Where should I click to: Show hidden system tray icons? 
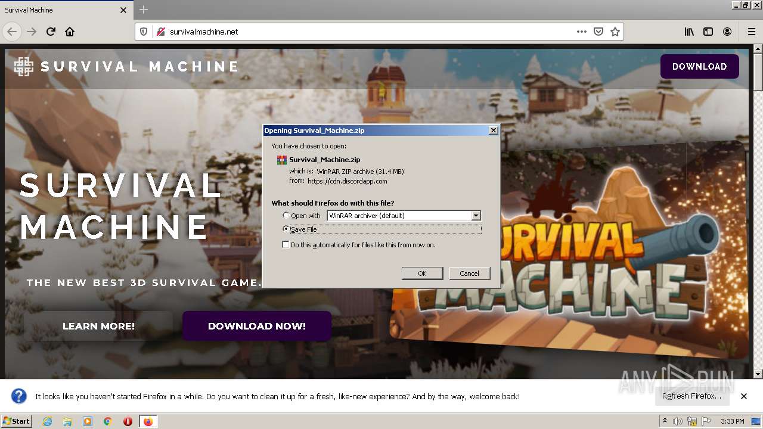(x=665, y=421)
